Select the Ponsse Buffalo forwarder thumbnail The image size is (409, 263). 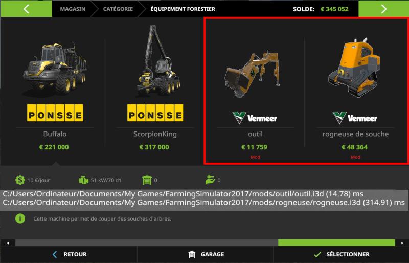(55, 69)
